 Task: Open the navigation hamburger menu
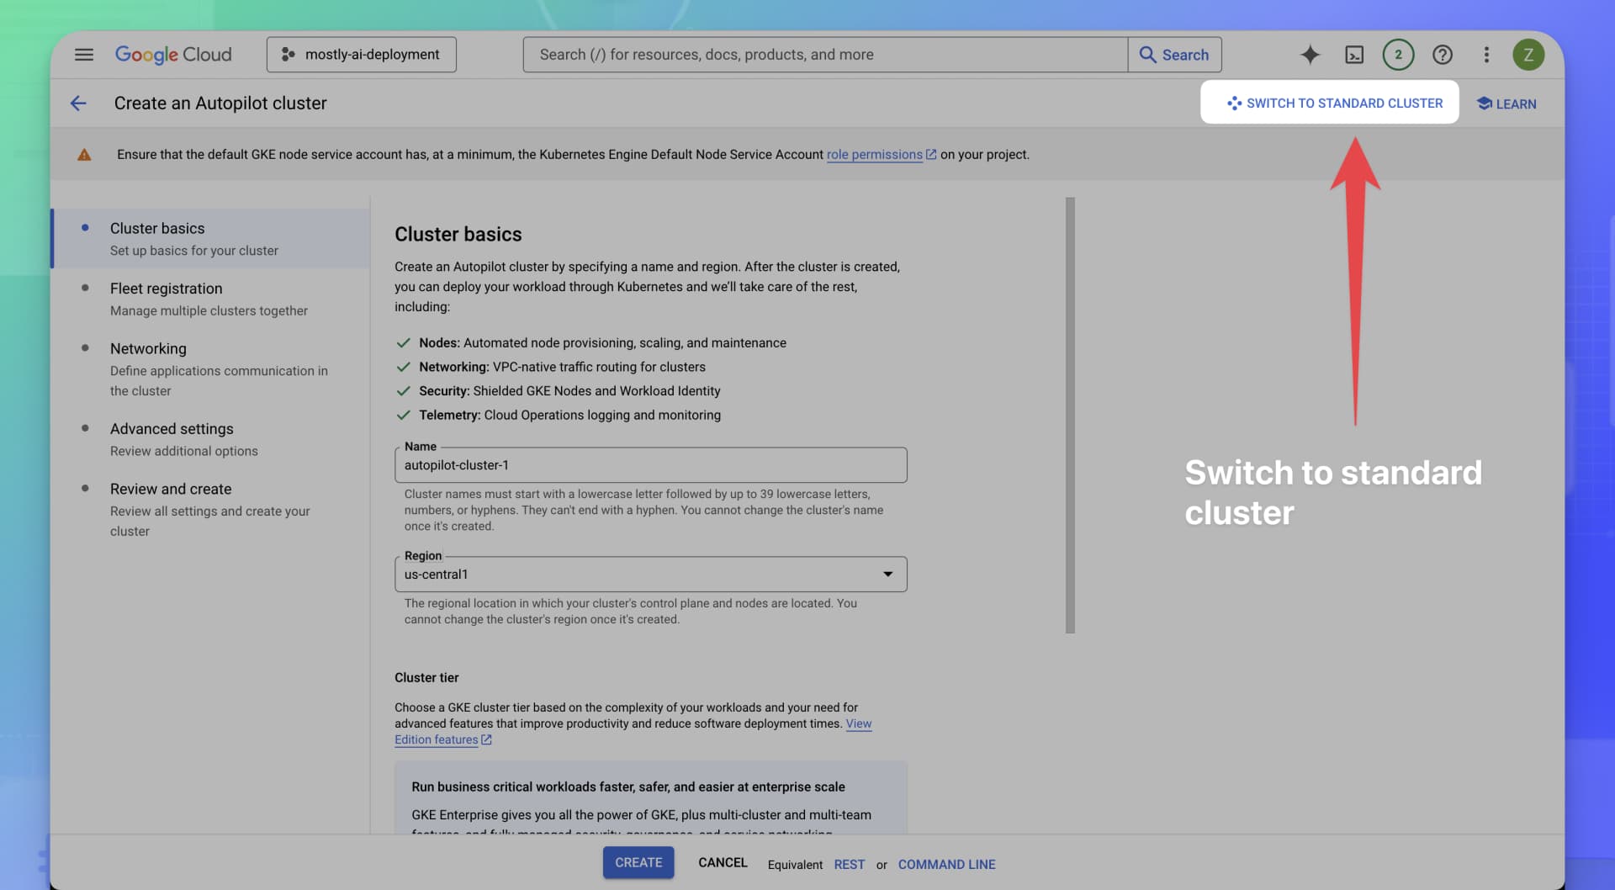point(83,54)
